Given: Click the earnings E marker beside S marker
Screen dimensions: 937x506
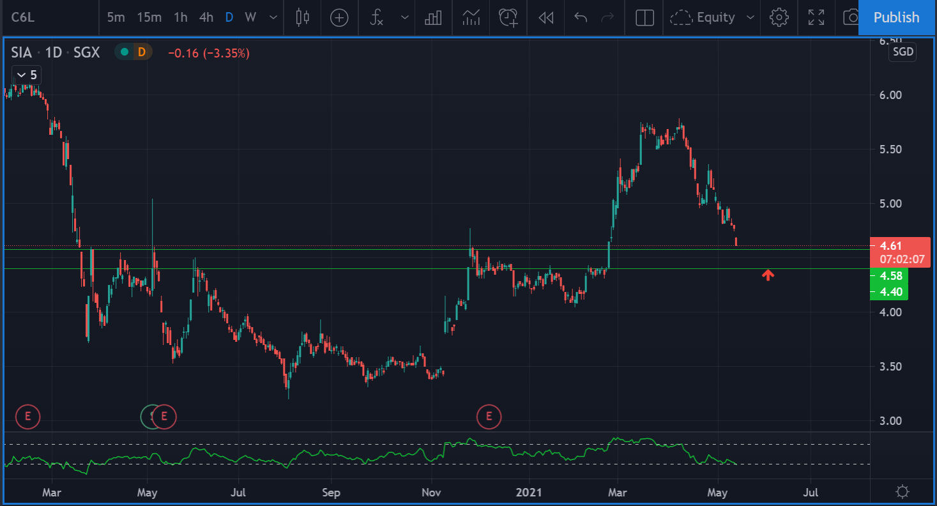Looking at the screenshot, I should point(164,417).
